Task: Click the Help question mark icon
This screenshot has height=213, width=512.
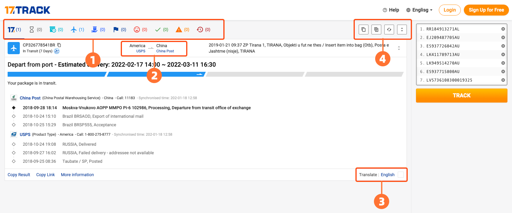Action: 385,10
